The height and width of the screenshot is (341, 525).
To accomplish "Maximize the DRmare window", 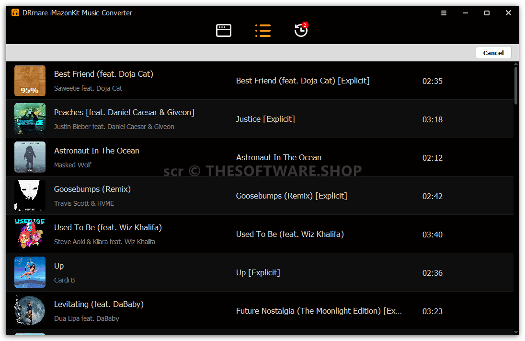I will [487, 13].
